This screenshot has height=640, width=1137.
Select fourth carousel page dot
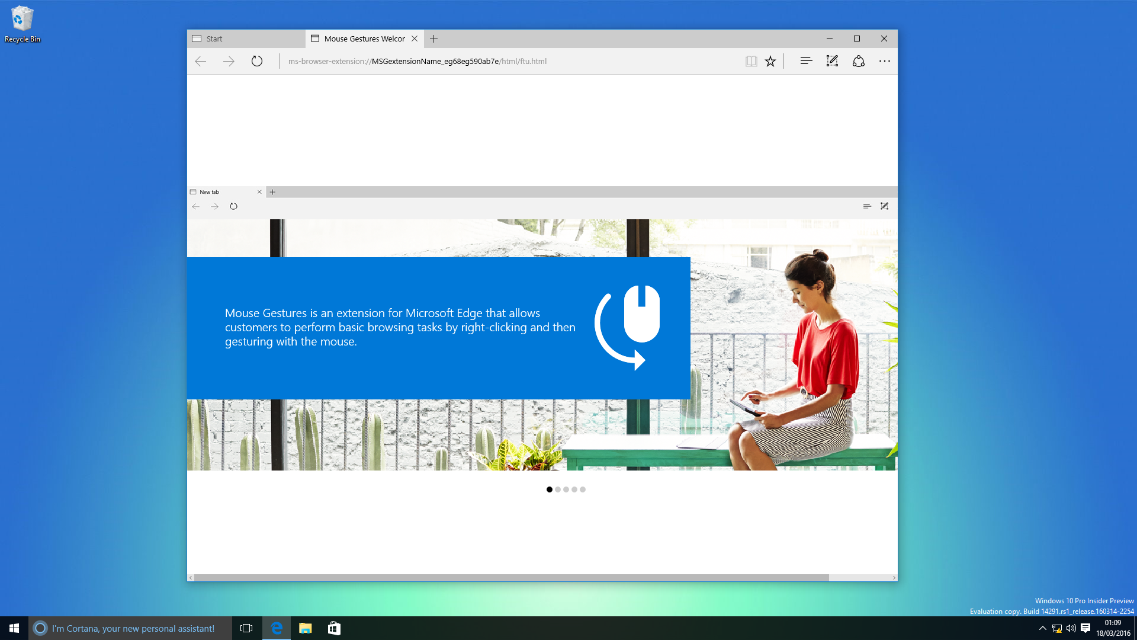(574, 489)
